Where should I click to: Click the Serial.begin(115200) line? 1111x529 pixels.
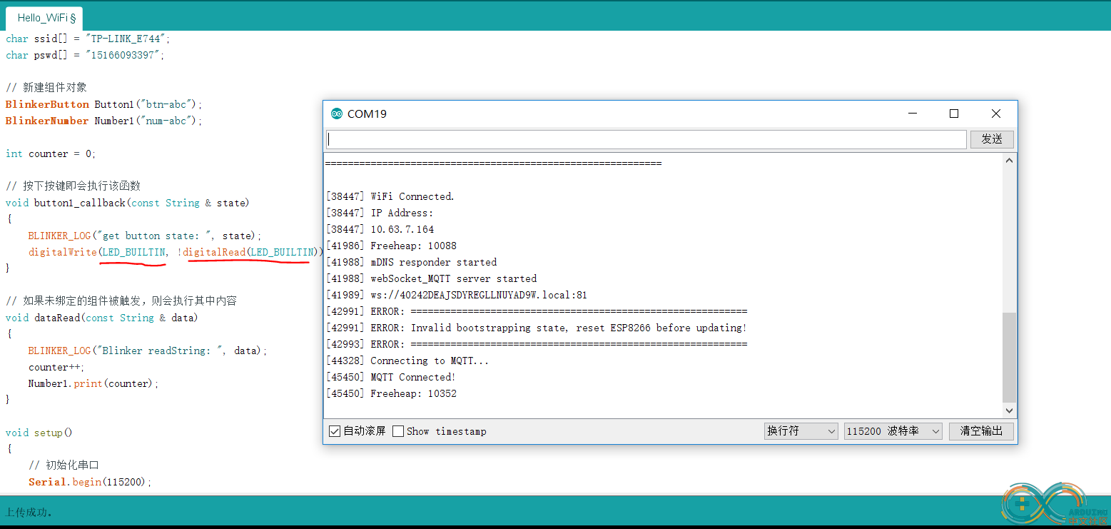(x=91, y=482)
